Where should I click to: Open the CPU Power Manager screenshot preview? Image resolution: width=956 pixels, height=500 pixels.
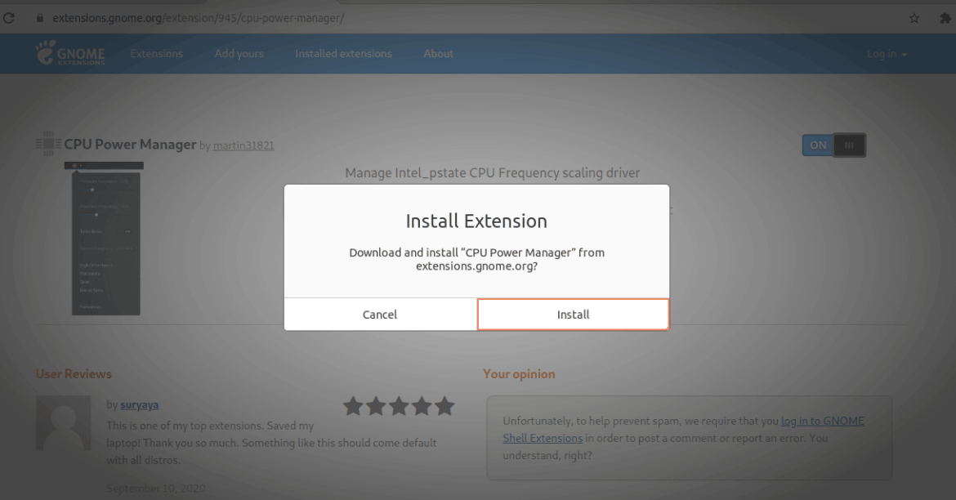tap(104, 238)
